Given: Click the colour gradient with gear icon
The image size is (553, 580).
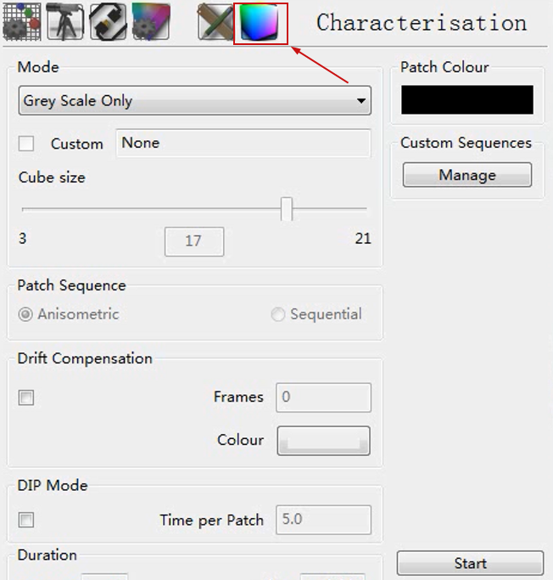Looking at the screenshot, I should (151, 22).
